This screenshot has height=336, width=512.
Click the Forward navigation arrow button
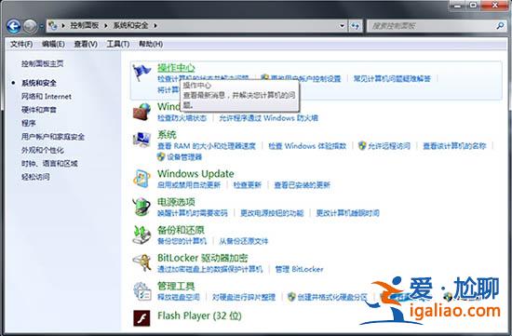coord(30,26)
